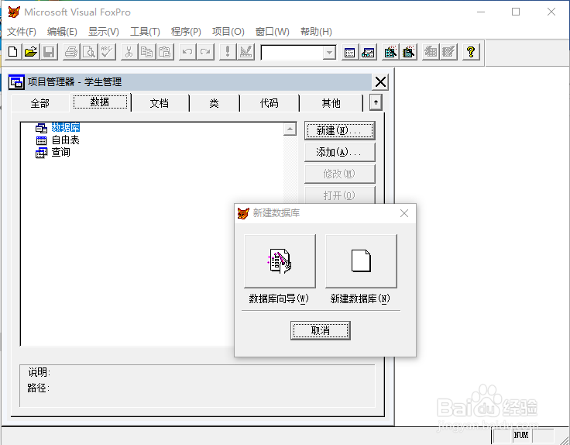Click the Run exclamation mark icon

pos(228,52)
